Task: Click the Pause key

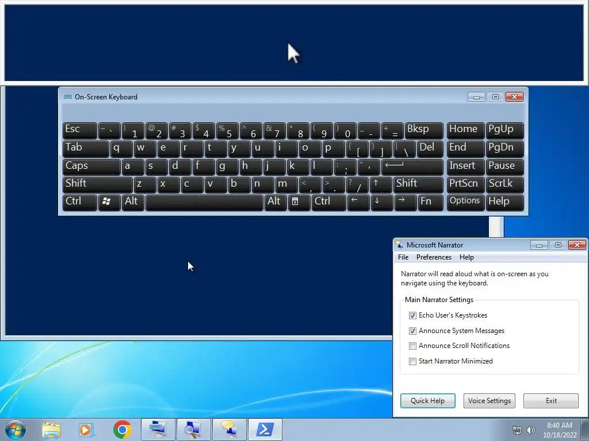Action: [x=504, y=167]
